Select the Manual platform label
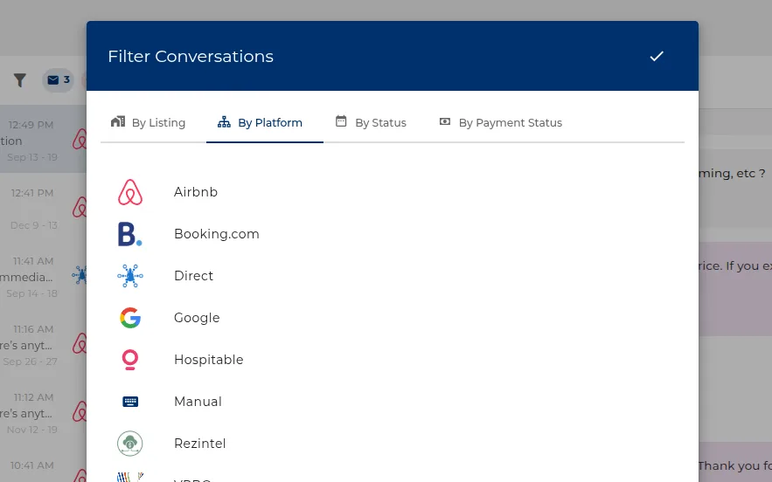The height and width of the screenshot is (482, 772). coord(198,402)
